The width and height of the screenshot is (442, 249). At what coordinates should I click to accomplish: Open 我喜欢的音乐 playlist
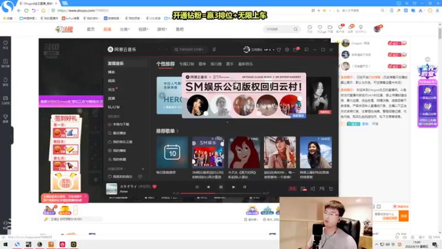point(120,177)
